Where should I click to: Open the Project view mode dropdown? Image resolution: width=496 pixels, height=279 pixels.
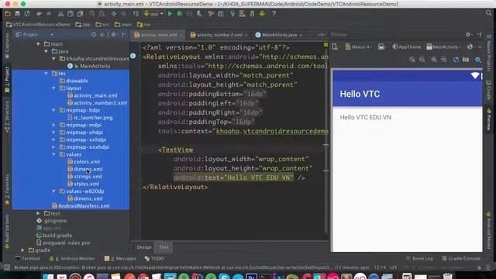[x=34, y=34]
